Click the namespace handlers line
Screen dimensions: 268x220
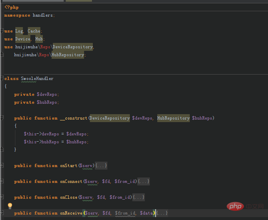pos(30,15)
